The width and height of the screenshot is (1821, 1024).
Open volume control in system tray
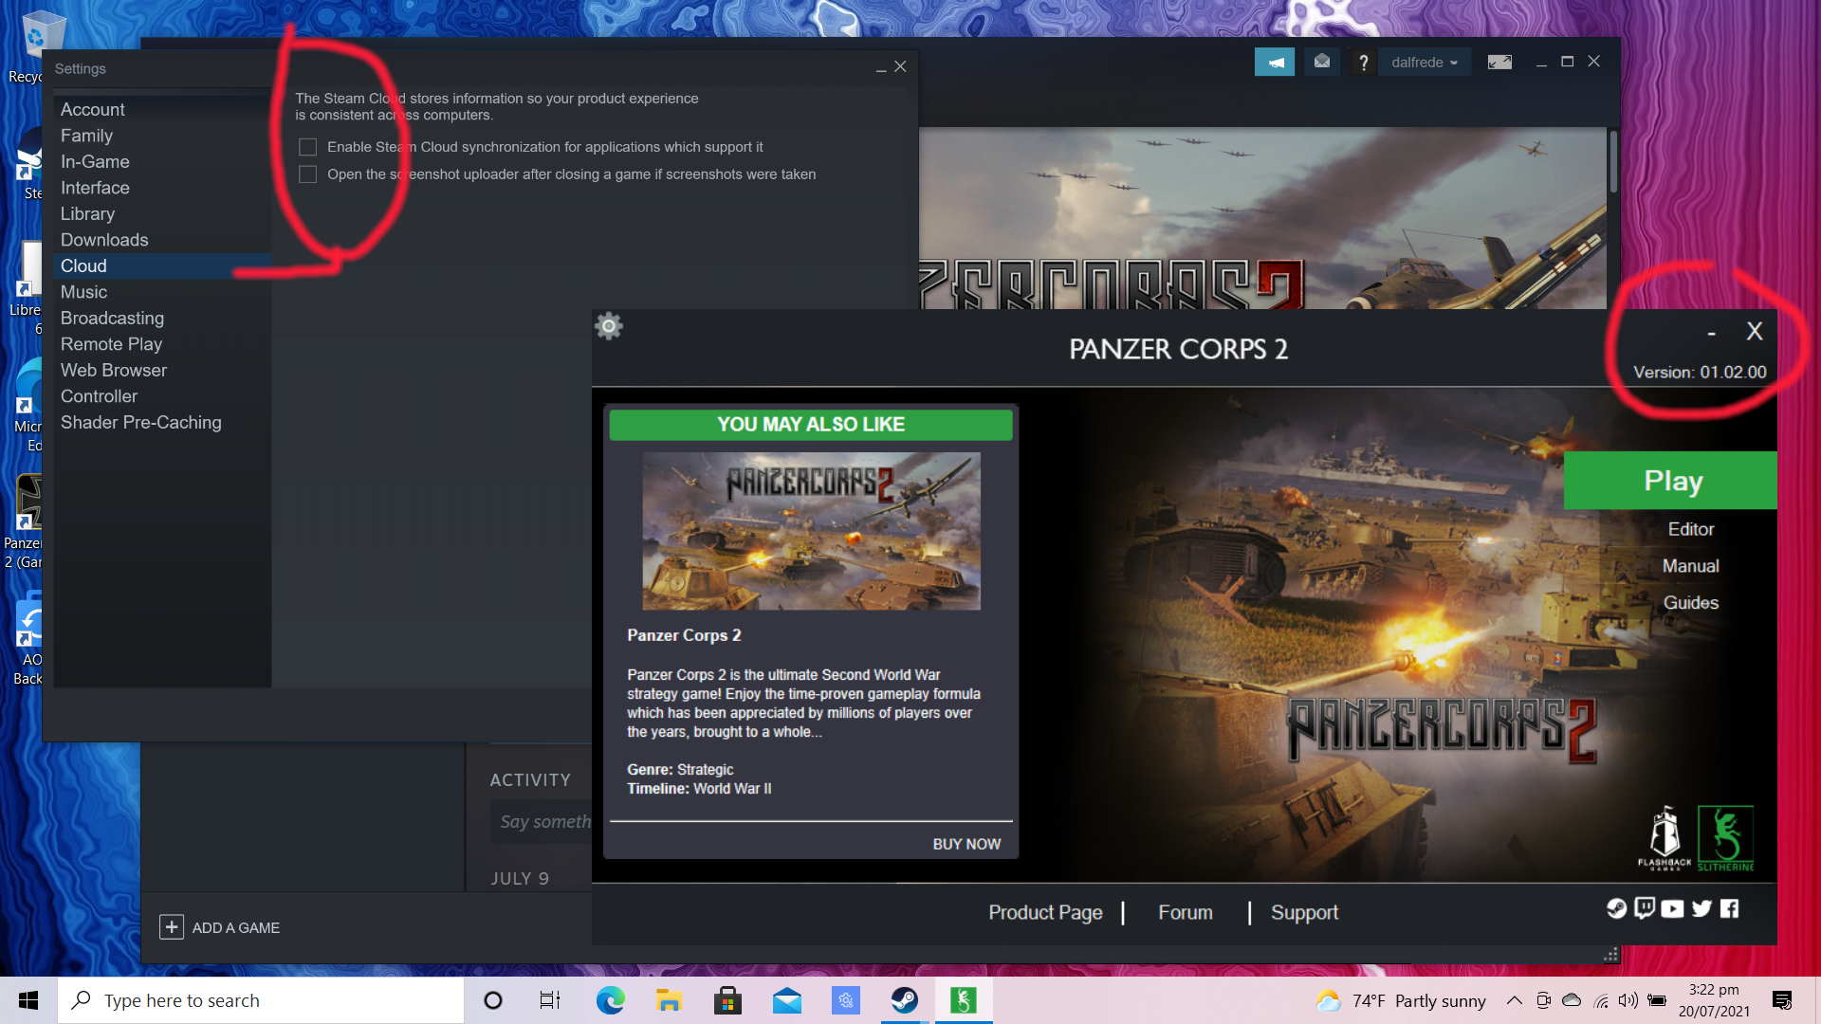pyautogui.click(x=1628, y=1000)
